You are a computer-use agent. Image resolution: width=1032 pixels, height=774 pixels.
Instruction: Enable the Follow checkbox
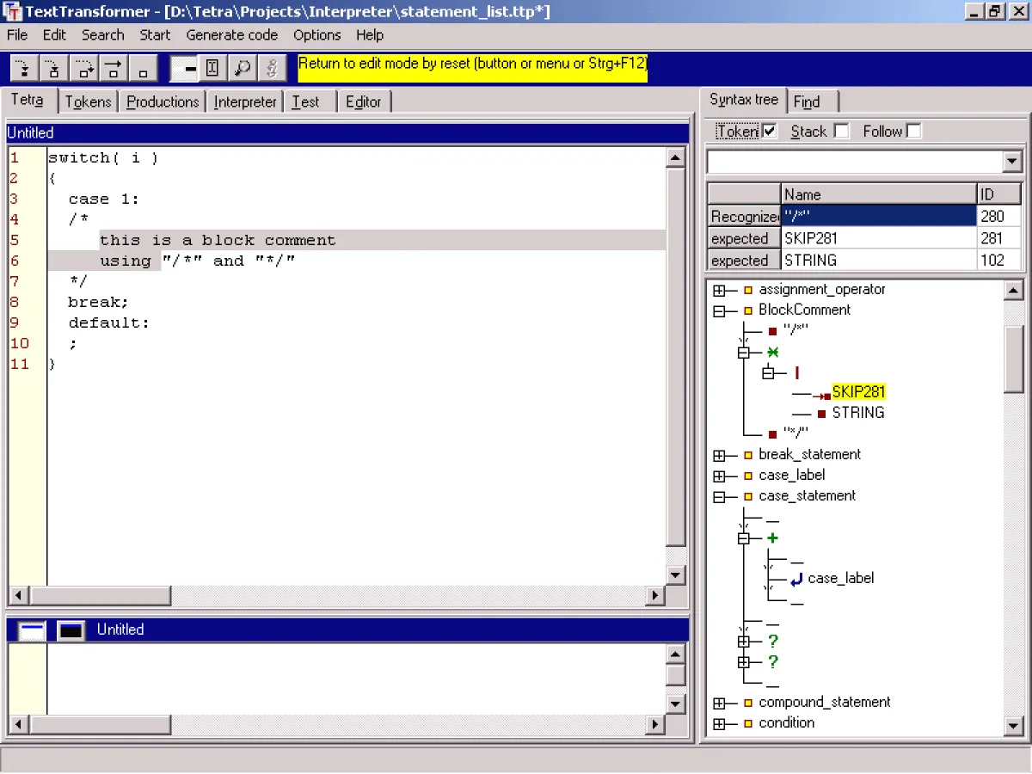pyautogui.click(x=914, y=131)
